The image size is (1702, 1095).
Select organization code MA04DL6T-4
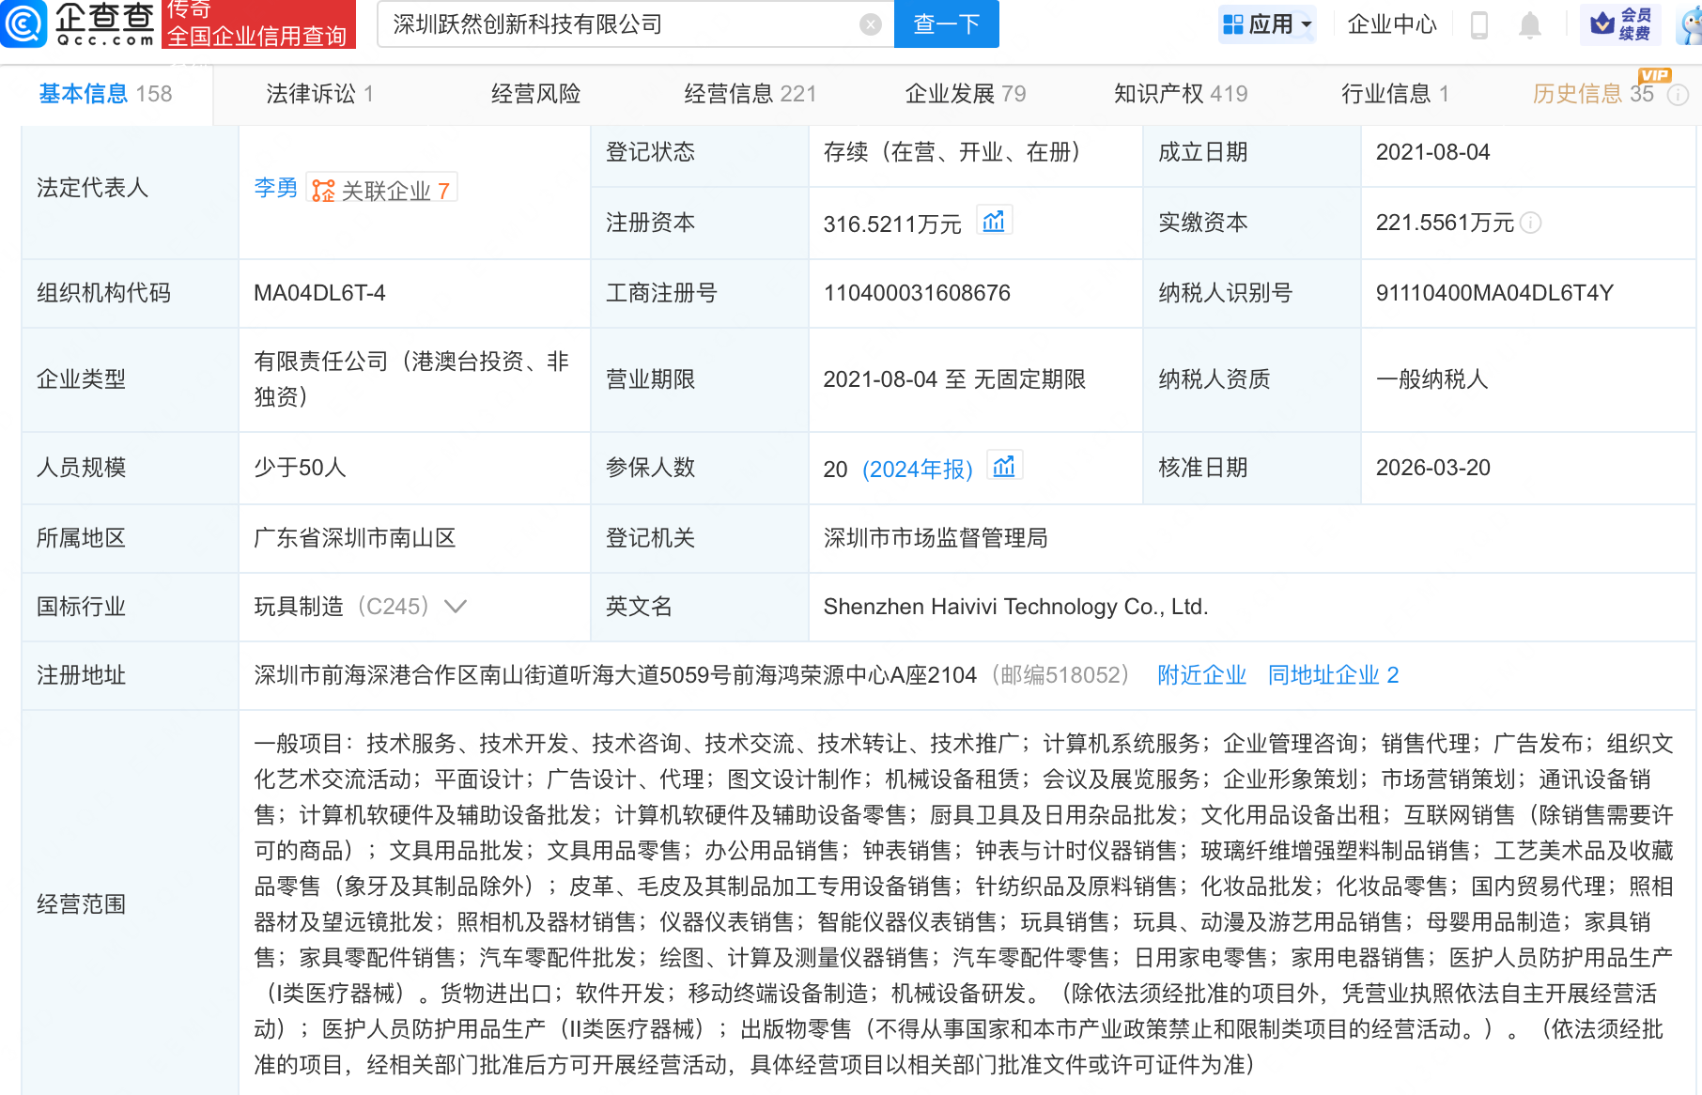pyautogui.click(x=319, y=293)
